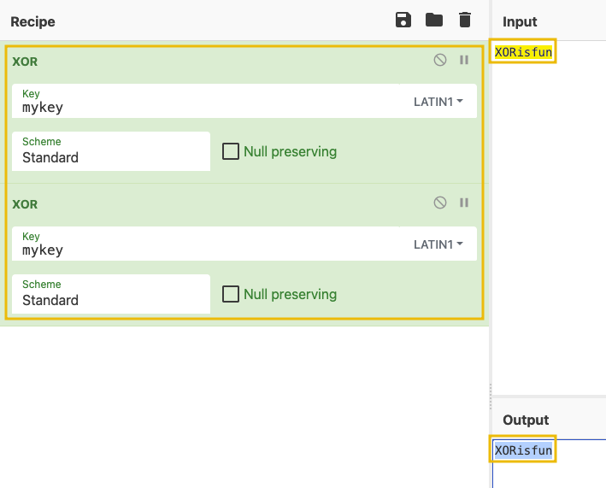The width and height of the screenshot is (606, 488).
Task: Set breakpoint on the second XOR operation
Action: (464, 203)
